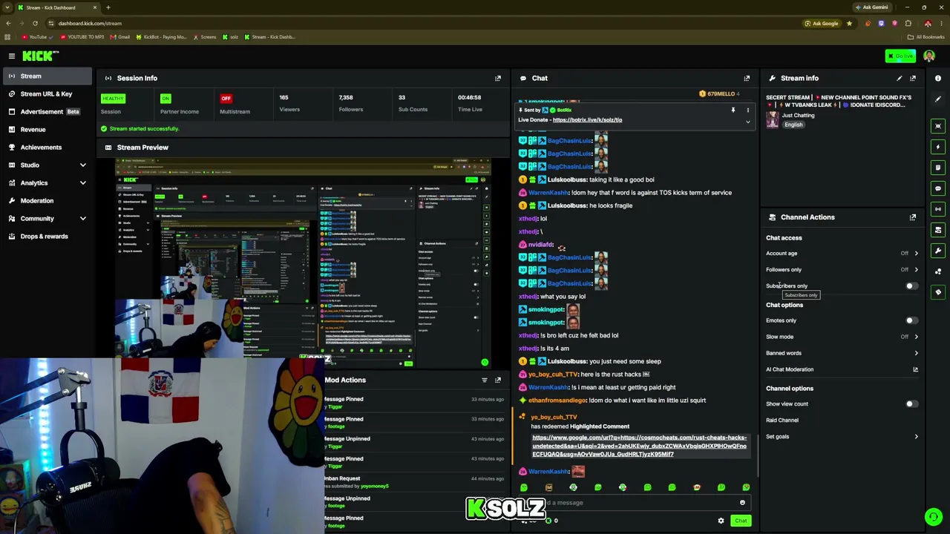This screenshot has height=534, width=950.
Task: Open Followers only options arrow
Action: pyautogui.click(x=916, y=270)
